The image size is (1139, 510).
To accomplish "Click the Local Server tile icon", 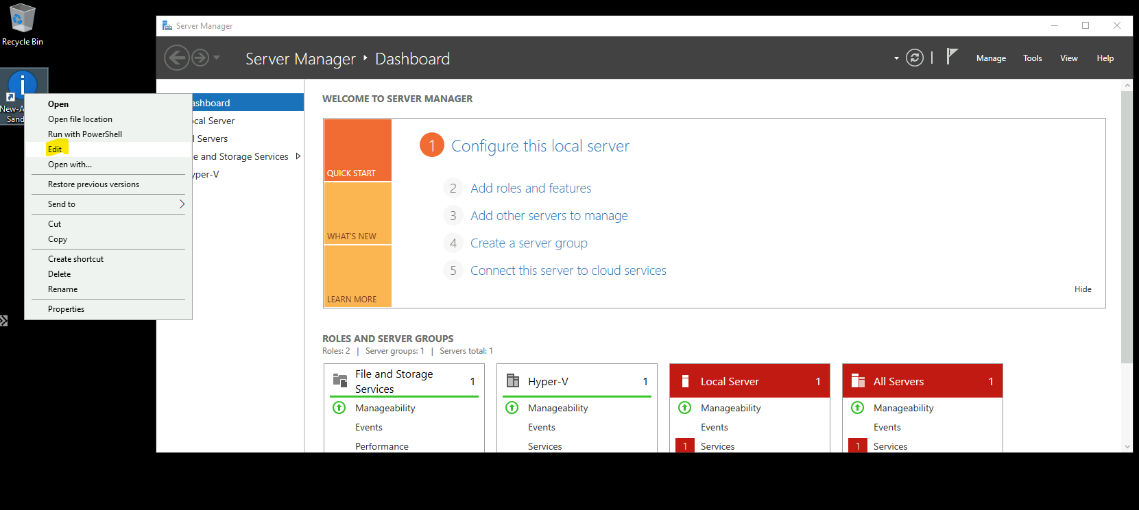I will coord(685,381).
